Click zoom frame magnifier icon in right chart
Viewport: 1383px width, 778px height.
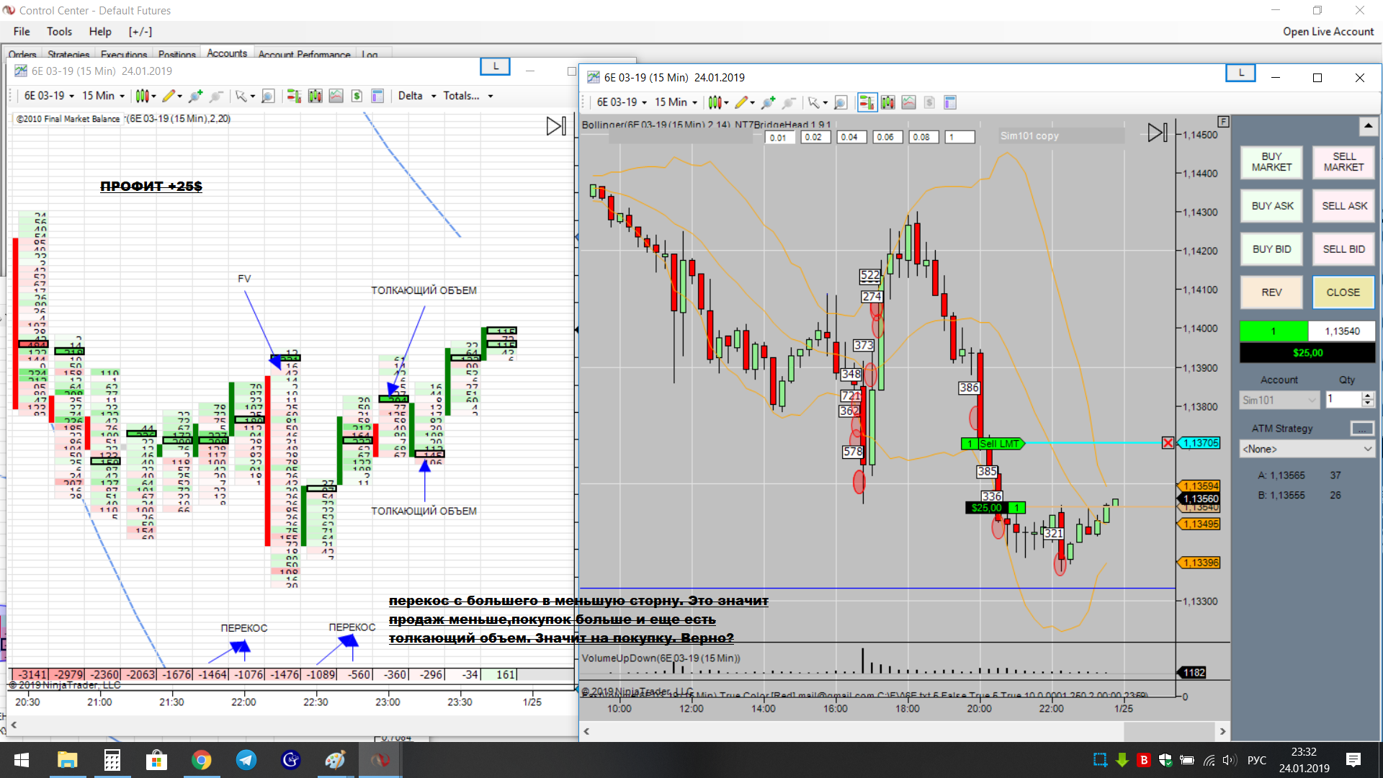[x=840, y=102]
